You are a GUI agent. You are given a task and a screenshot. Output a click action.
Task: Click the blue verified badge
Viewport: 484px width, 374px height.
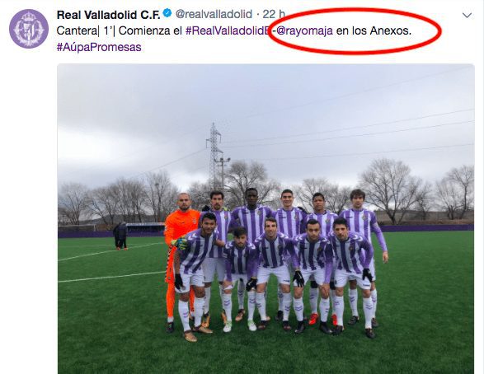pos(167,13)
